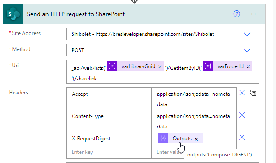Expand the Site Address dropdown

(247, 34)
